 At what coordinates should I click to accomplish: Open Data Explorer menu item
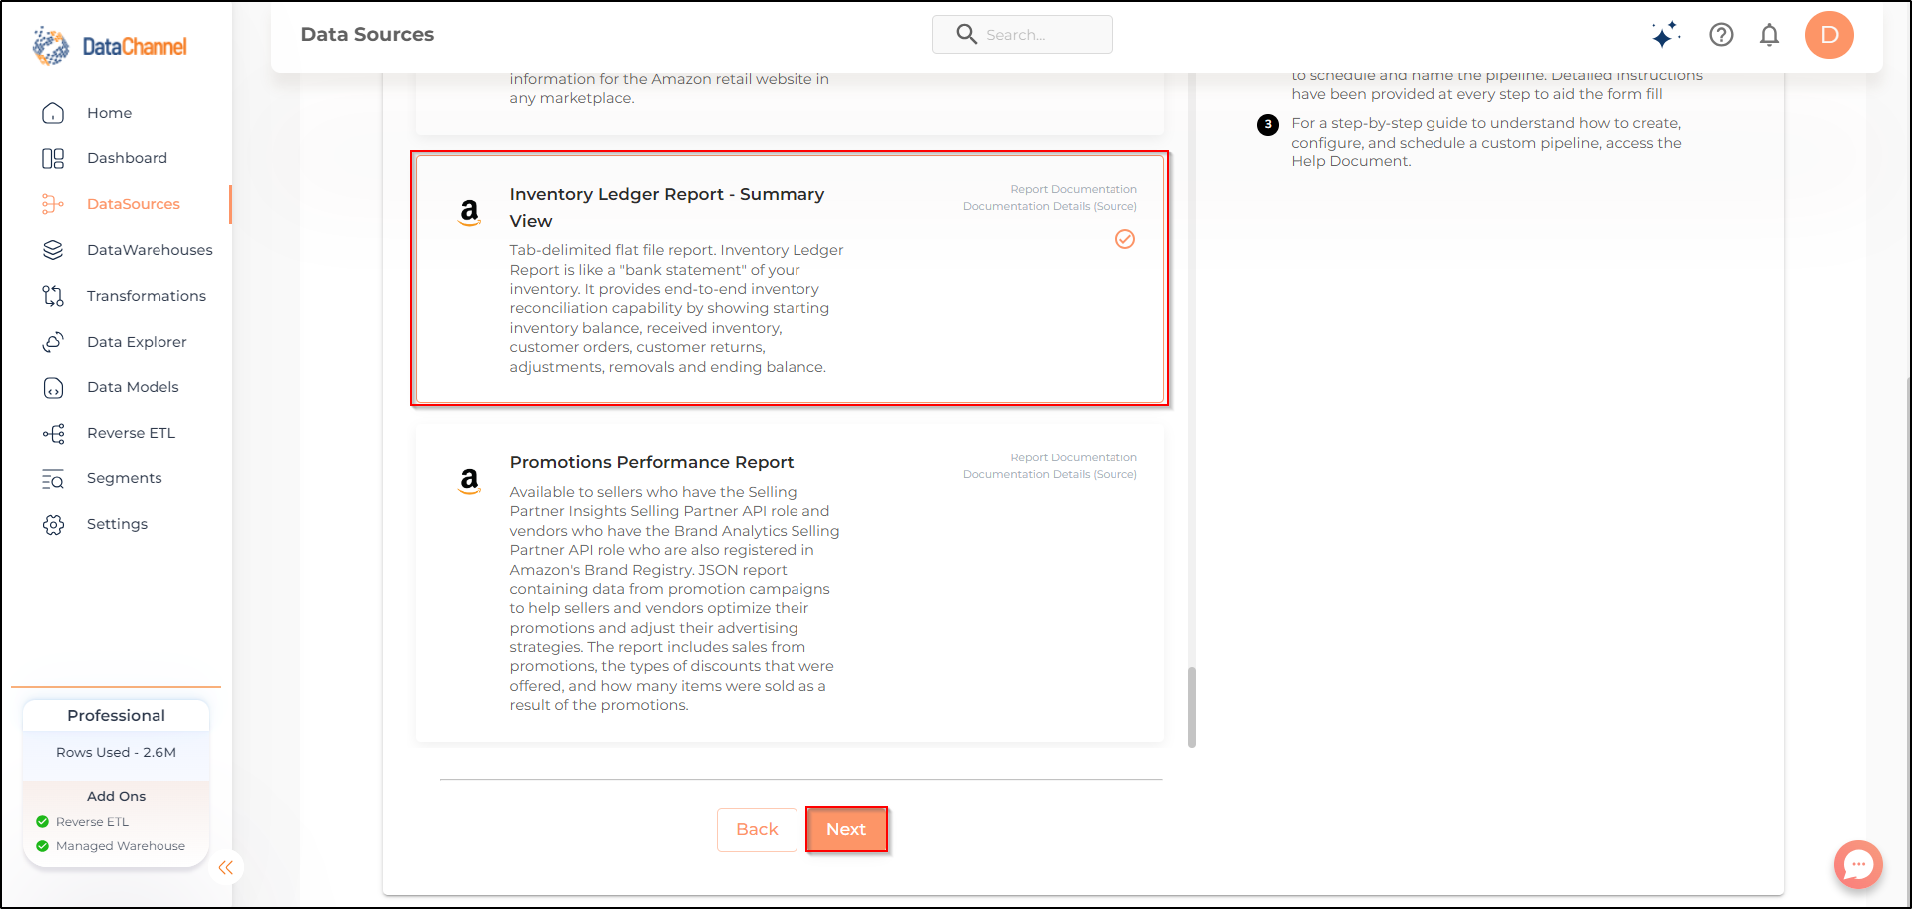137,342
